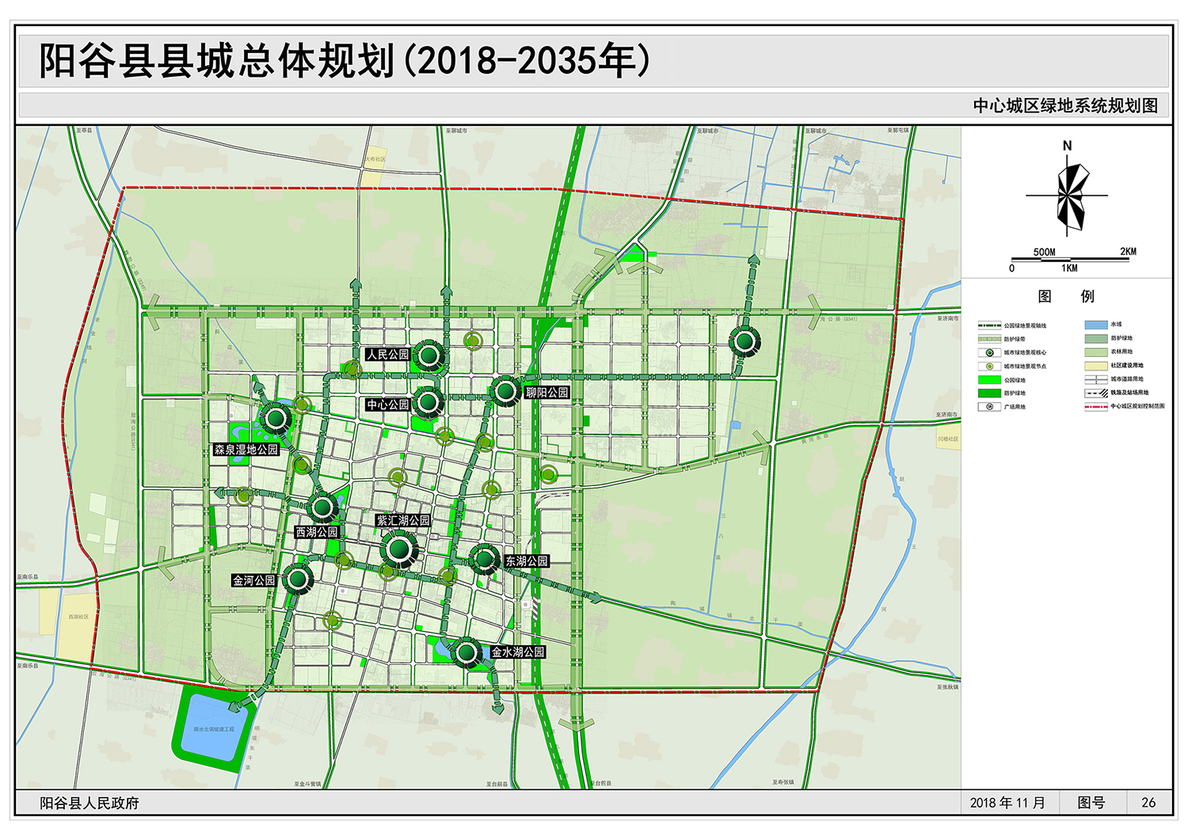Click the 公园绿地 bright green legend swatch

click(989, 380)
